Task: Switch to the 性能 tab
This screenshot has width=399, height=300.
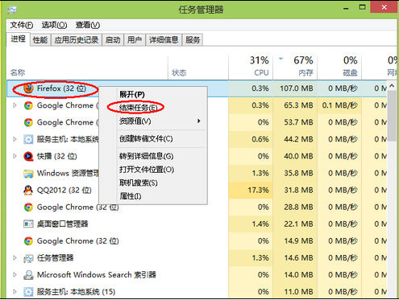Action: (40, 40)
